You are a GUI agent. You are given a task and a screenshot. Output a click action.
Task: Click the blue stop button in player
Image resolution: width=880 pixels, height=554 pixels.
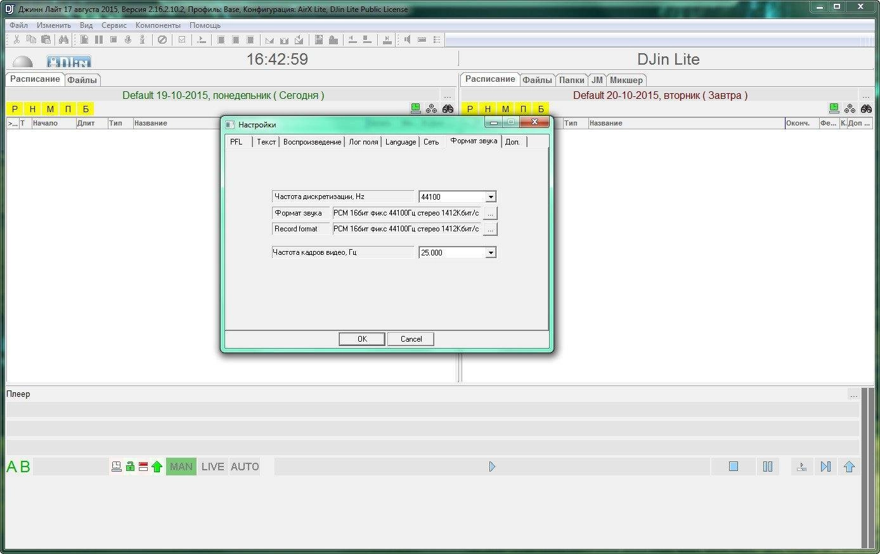[x=734, y=467]
